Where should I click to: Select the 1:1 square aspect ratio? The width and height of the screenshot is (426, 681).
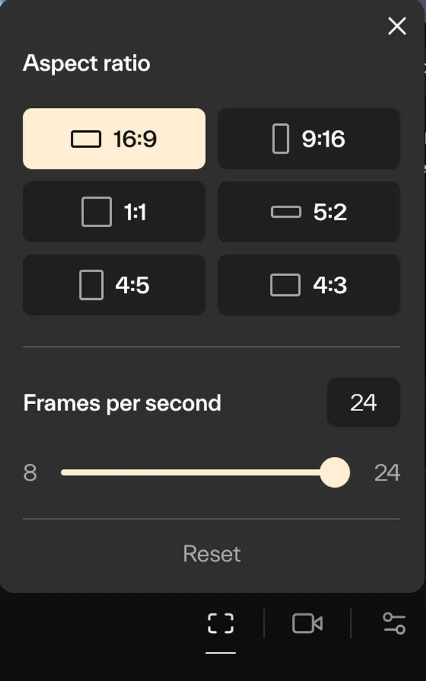pos(114,212)
